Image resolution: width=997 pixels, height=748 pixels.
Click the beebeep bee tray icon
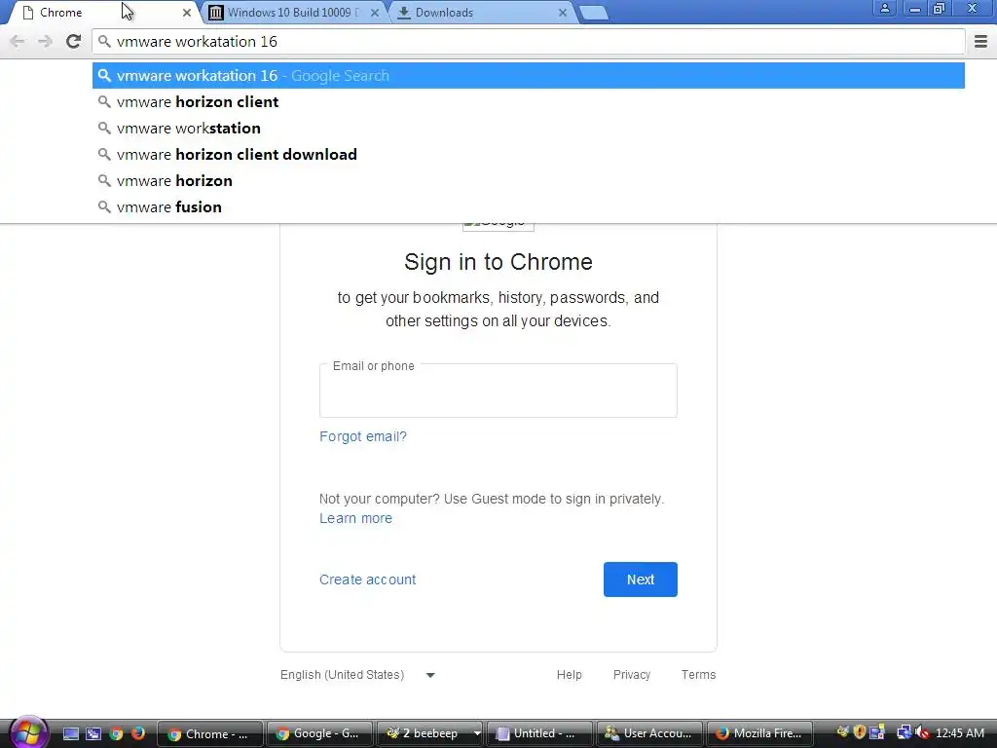click(x=842, y=732)
